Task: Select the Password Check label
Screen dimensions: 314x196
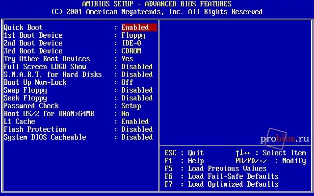Action: pos(31,106)
